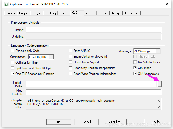Go to the Utilities tab
Image resolution: width=173 pixels, height=129 pixels.
click(132, 13)
